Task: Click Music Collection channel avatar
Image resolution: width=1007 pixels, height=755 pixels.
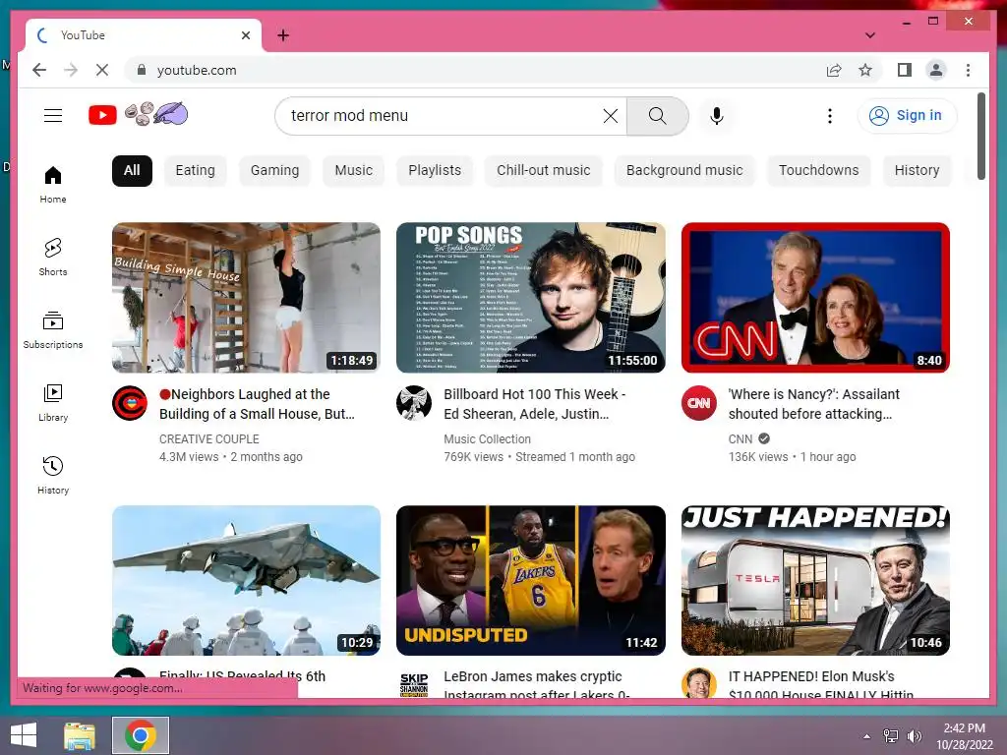Action: pos(414,403)
